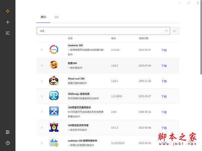Image resolution: width=202 pixels, height=151 pixels.
Task: Select the 股票360 title text
Action: 72,63
